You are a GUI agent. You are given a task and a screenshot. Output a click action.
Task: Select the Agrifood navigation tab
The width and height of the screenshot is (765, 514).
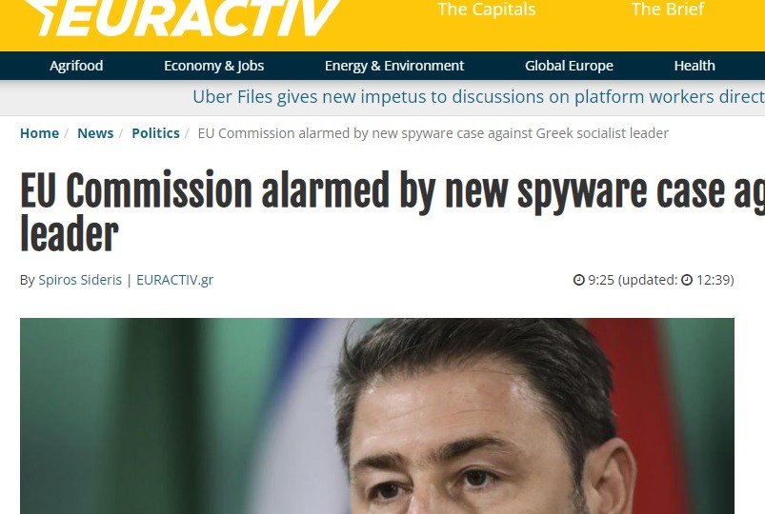[x=76, y=66]
